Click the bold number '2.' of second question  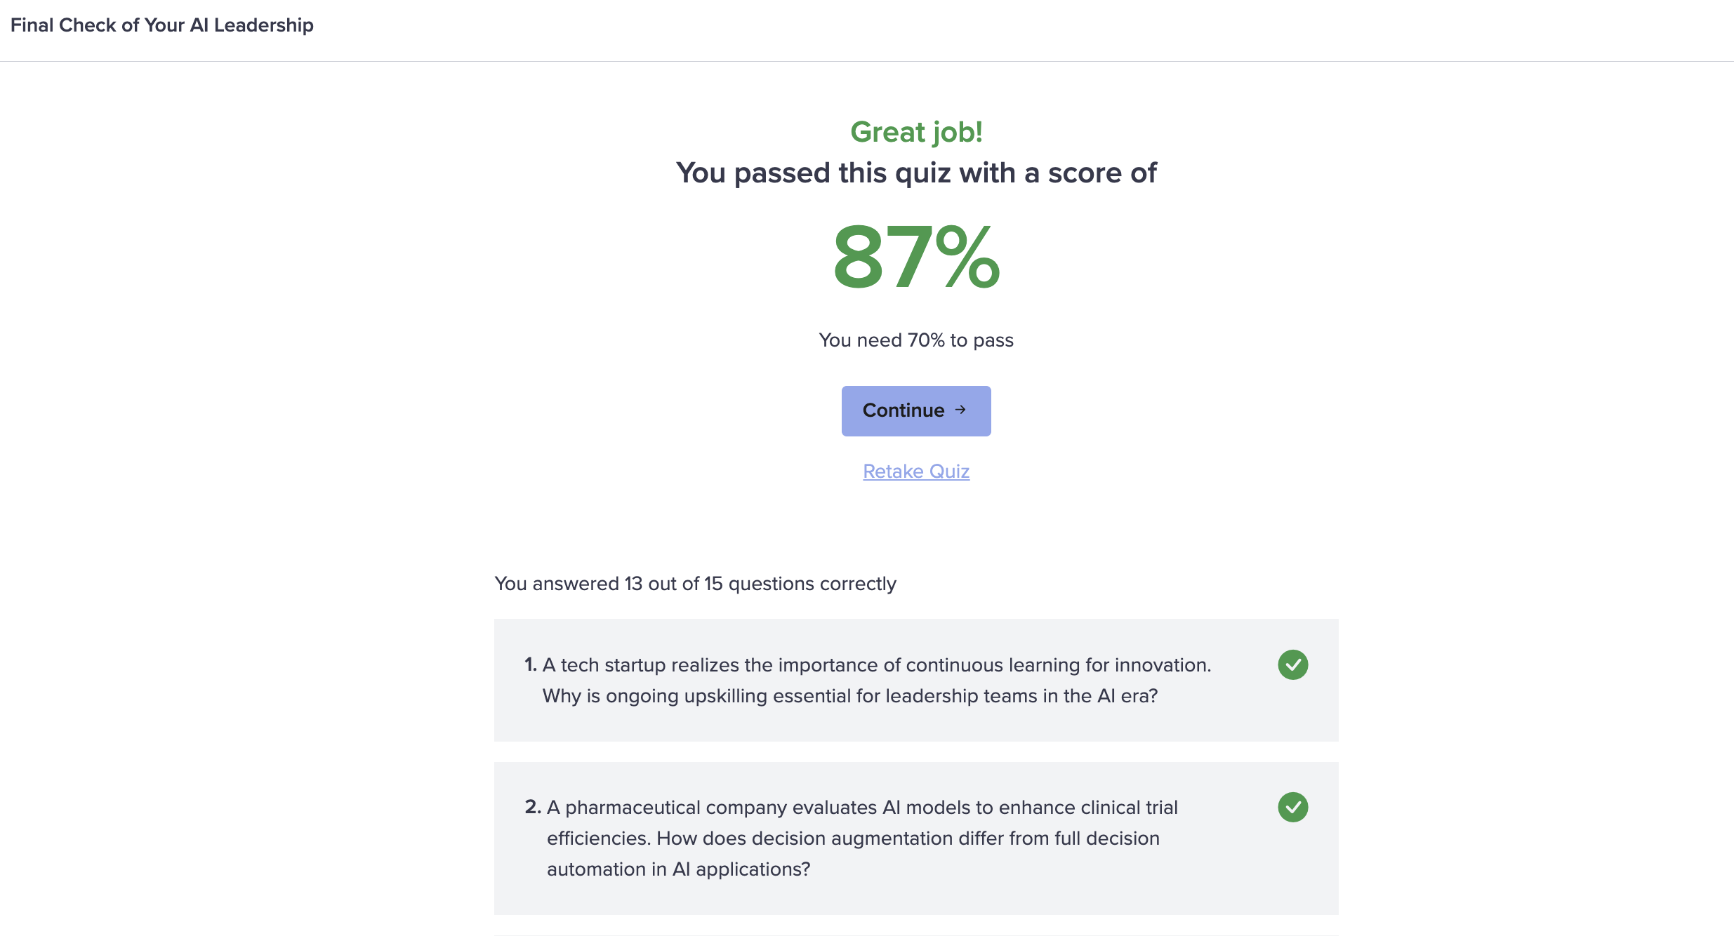point(533,808)
